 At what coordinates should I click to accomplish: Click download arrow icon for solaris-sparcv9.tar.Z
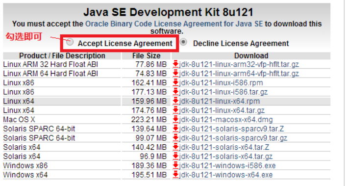[x=176, y=129]
